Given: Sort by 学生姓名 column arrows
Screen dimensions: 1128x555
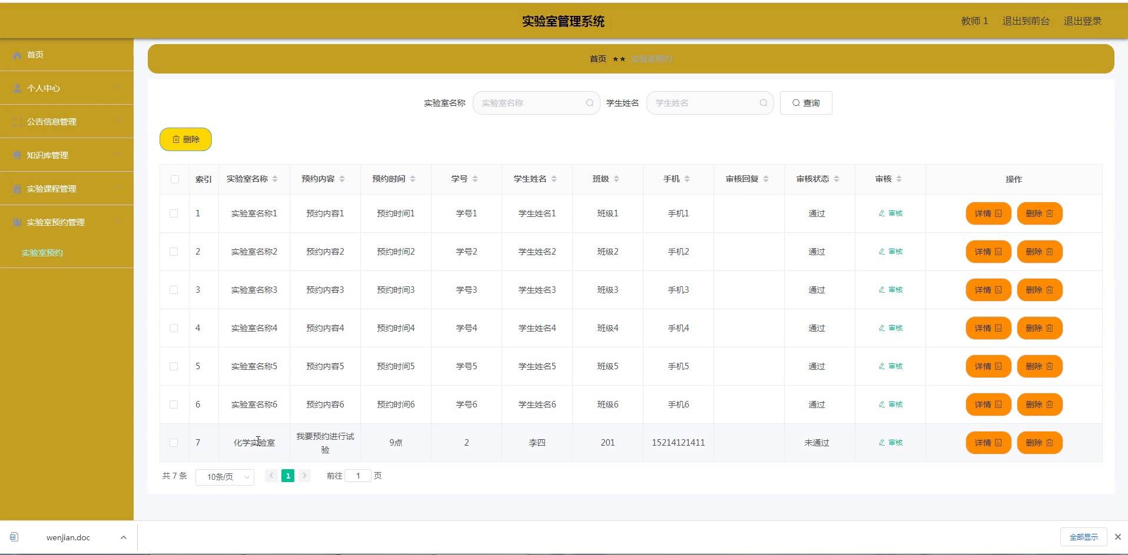Looking at the screenshot, I should pos(554,179).
